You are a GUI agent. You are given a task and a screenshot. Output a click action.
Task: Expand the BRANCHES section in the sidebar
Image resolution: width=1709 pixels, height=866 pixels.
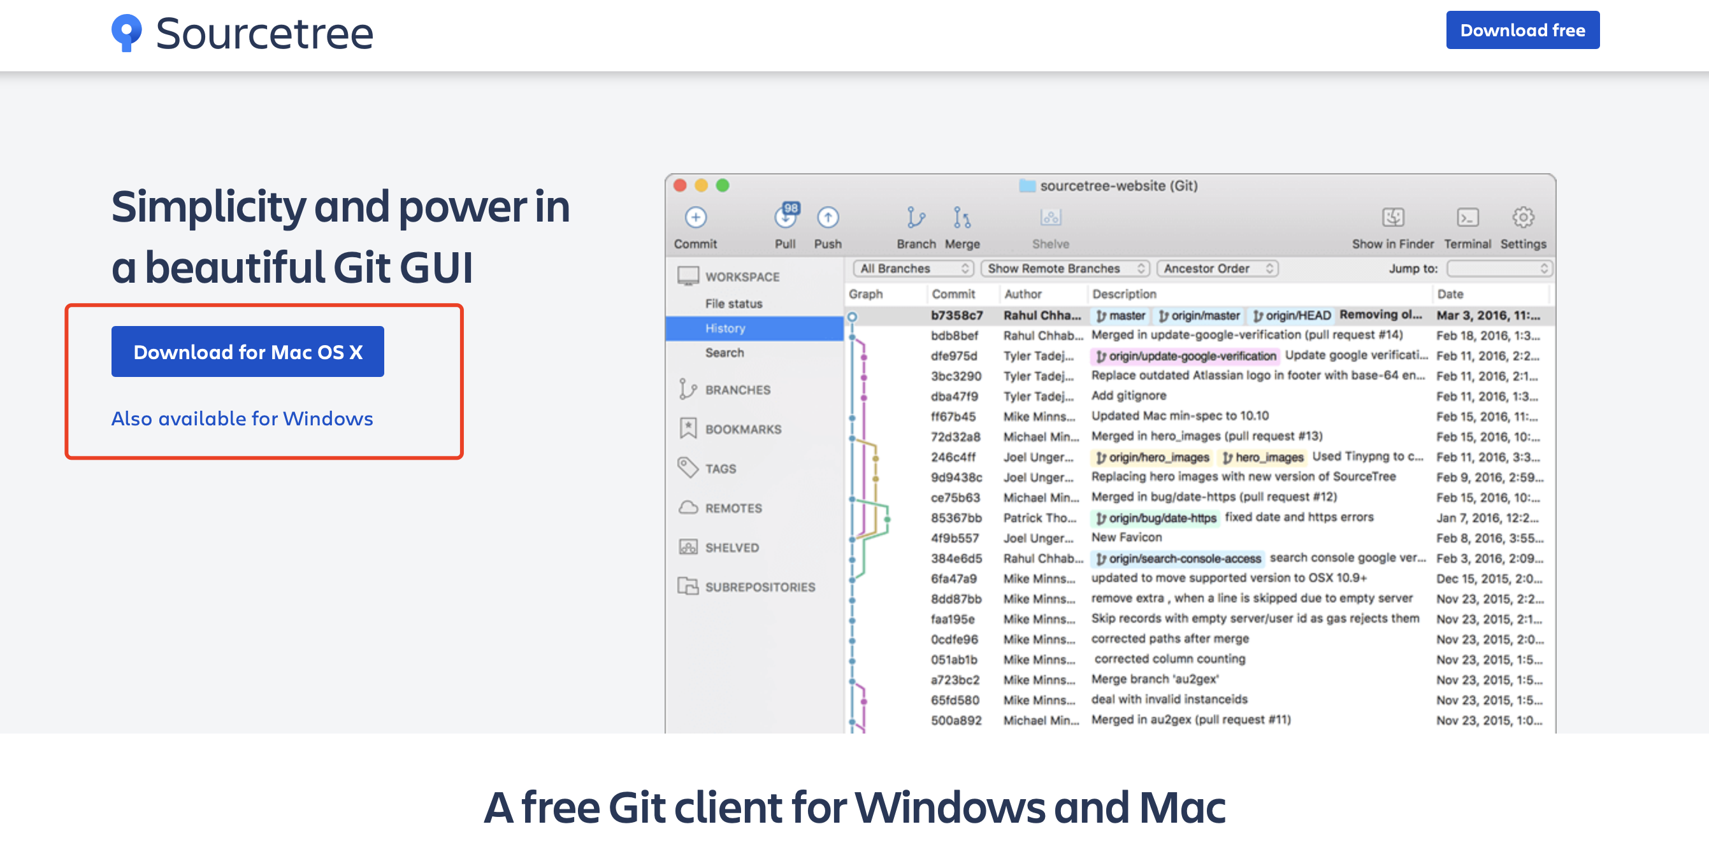(x=738, y=390)
